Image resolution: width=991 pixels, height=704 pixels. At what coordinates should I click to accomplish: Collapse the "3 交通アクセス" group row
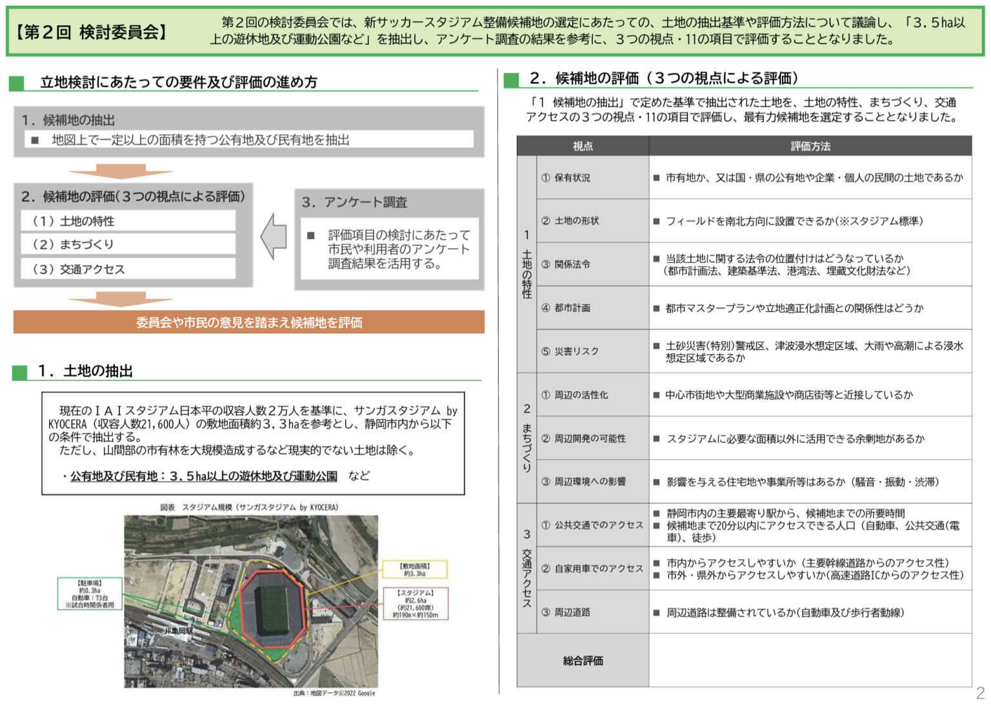tap(527, 569)
